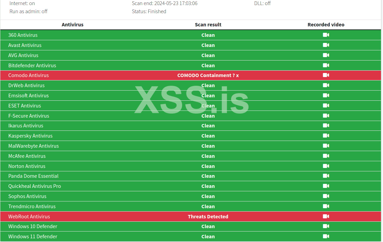
Task: Click Clean result for Windows 10 Defender
Action: point(208,226)
